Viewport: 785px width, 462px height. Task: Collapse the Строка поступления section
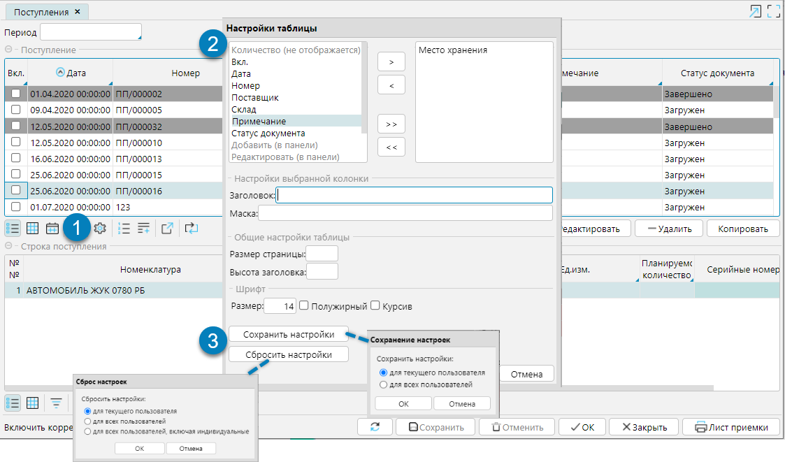(8, 246)
